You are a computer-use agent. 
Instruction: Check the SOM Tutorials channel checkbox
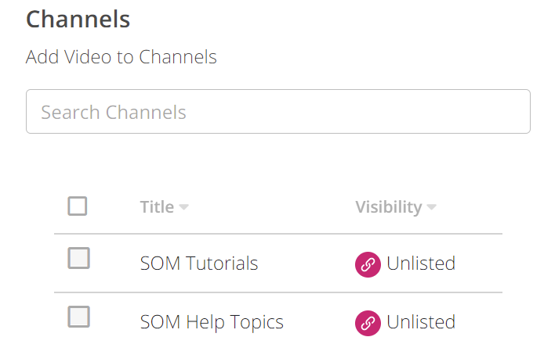[78, 258]
